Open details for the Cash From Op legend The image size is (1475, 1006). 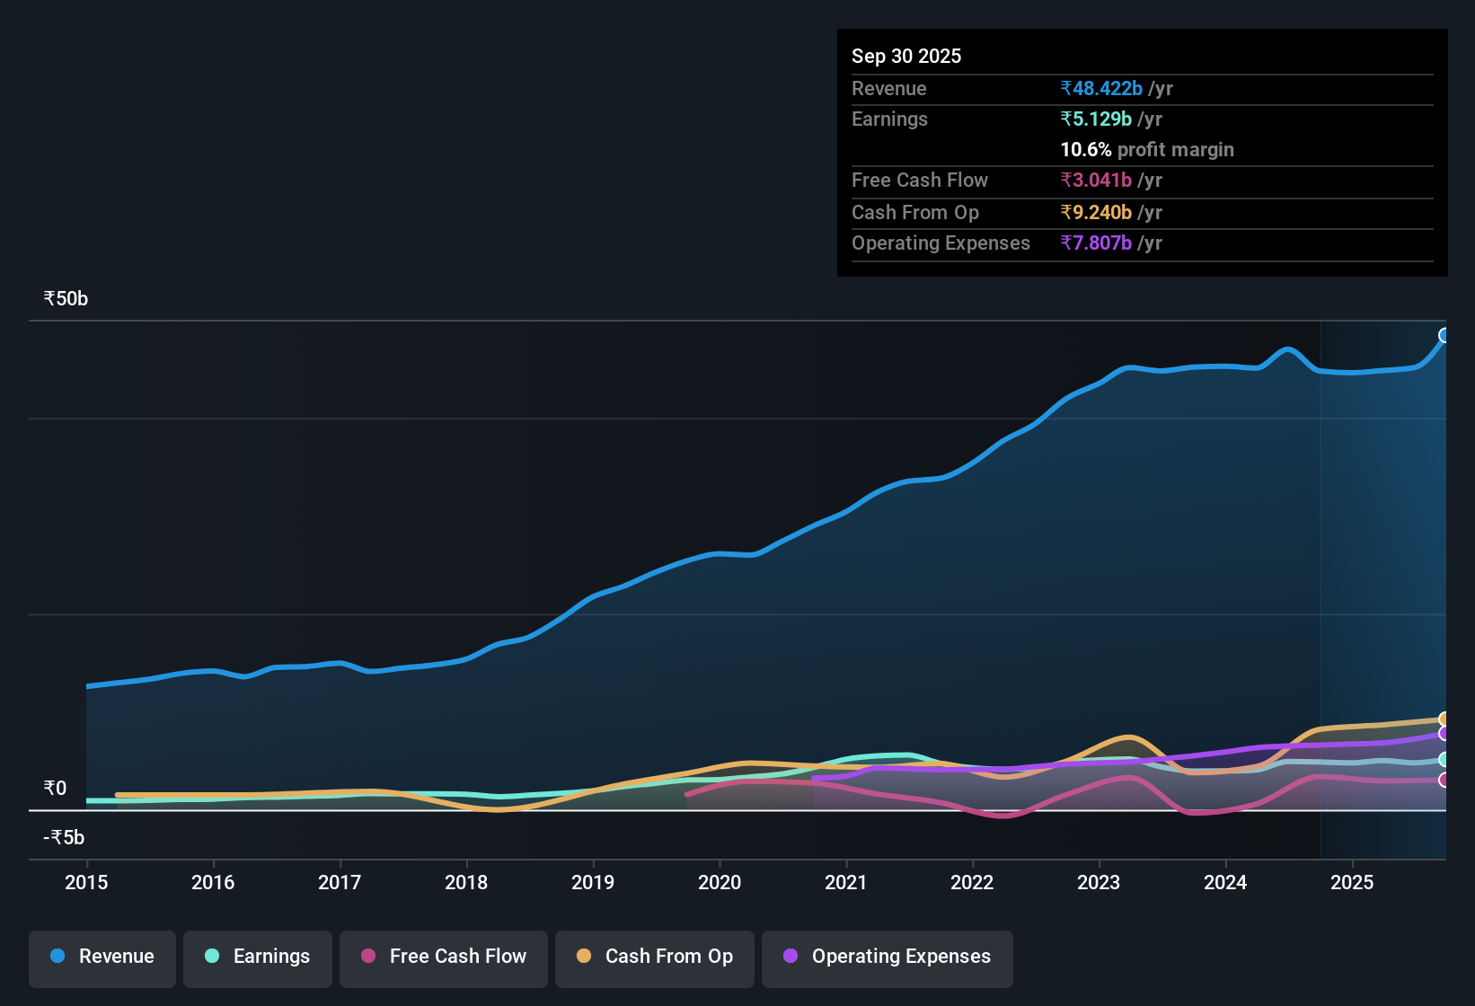point(654,957)
